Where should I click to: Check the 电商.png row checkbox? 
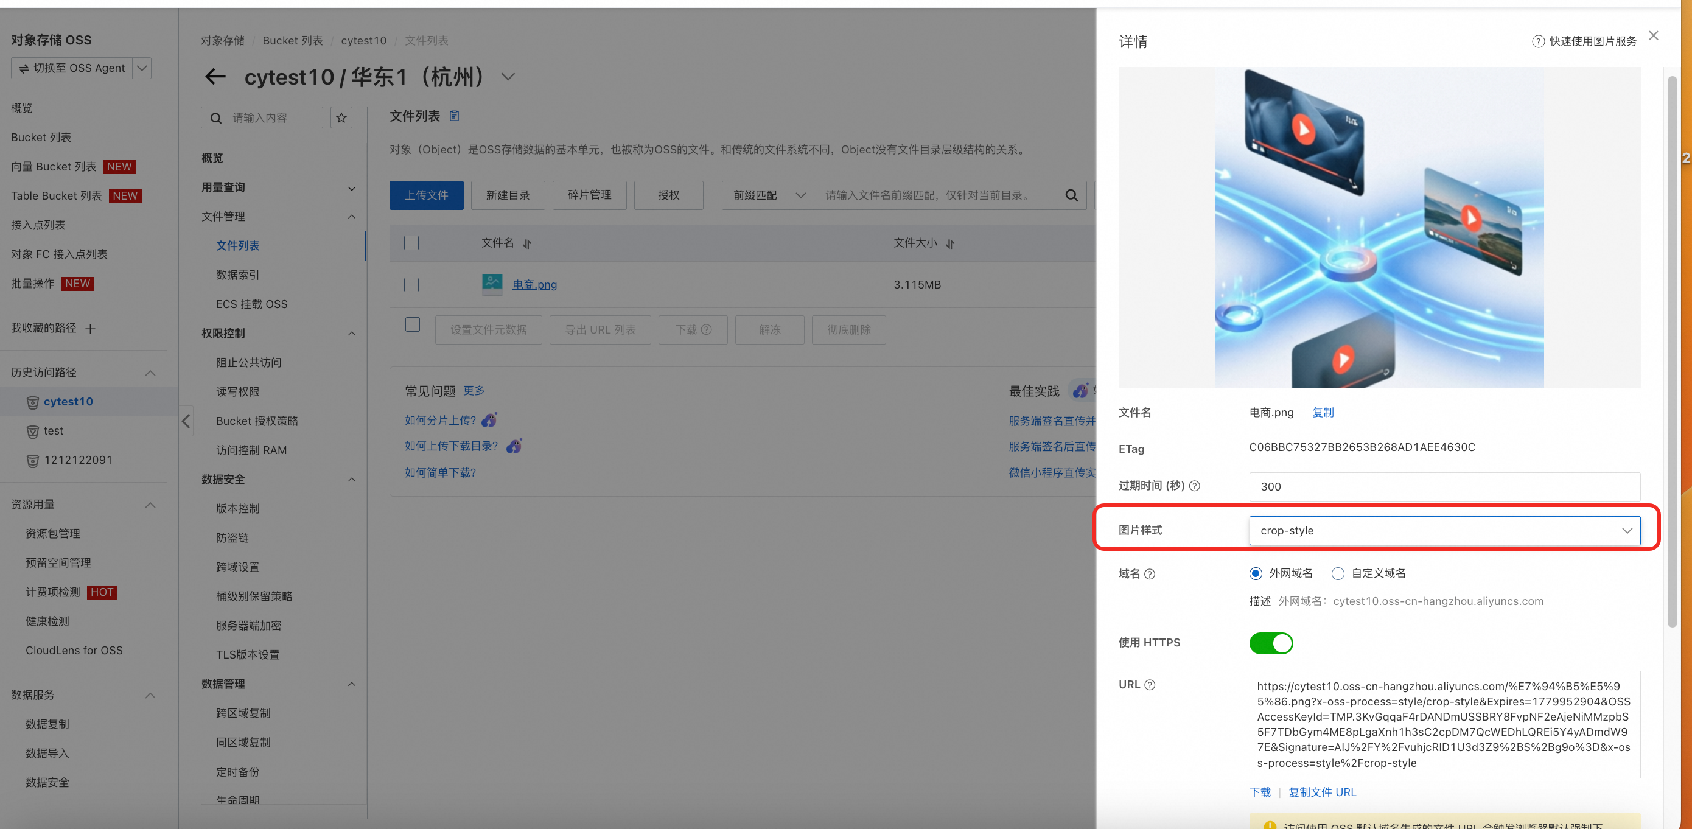411,284
